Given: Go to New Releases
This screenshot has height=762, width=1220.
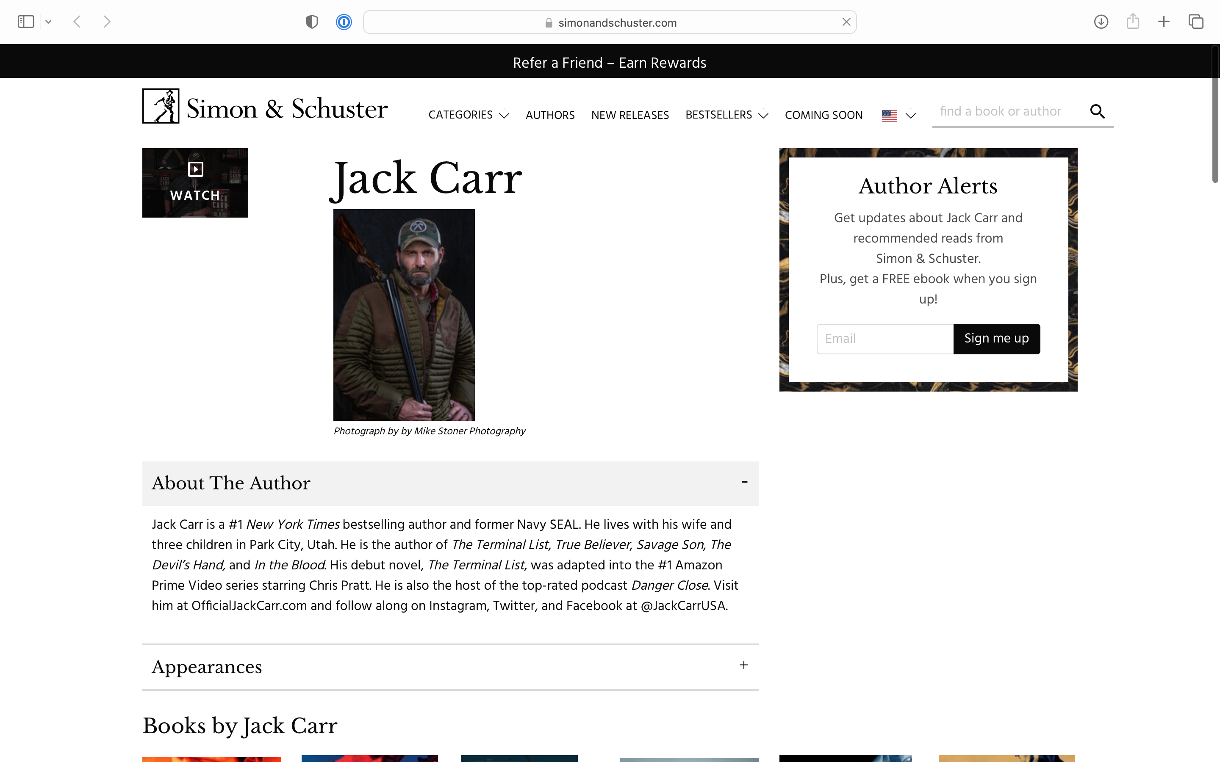Looking at the screenshot, I should point(629,115).
